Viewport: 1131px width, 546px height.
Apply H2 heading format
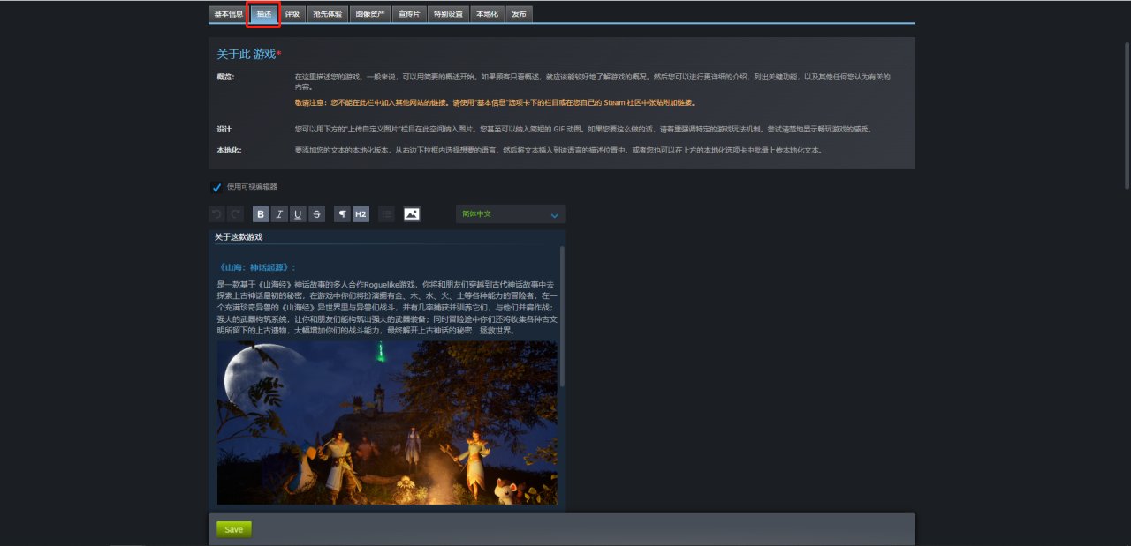click(361, 214)
